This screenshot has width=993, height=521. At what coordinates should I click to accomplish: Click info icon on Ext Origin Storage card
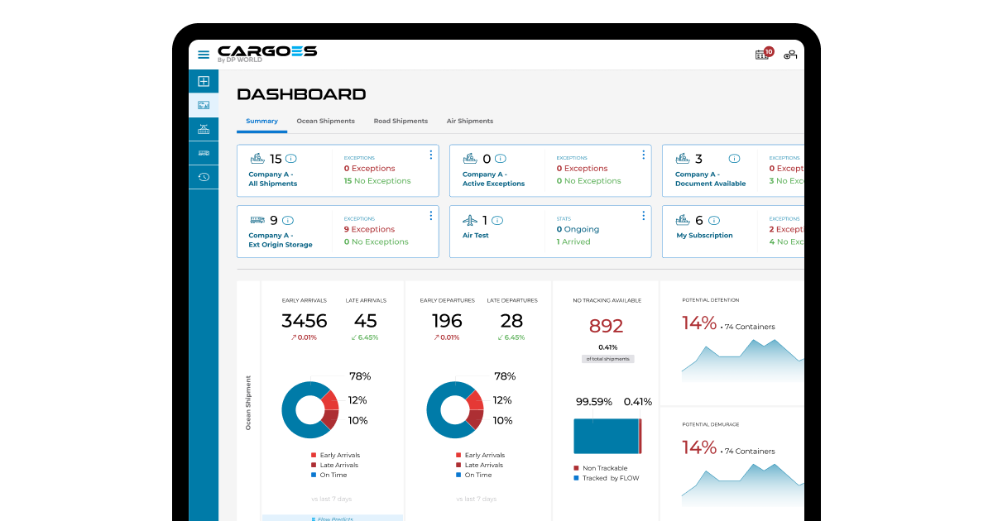[288, 221]
